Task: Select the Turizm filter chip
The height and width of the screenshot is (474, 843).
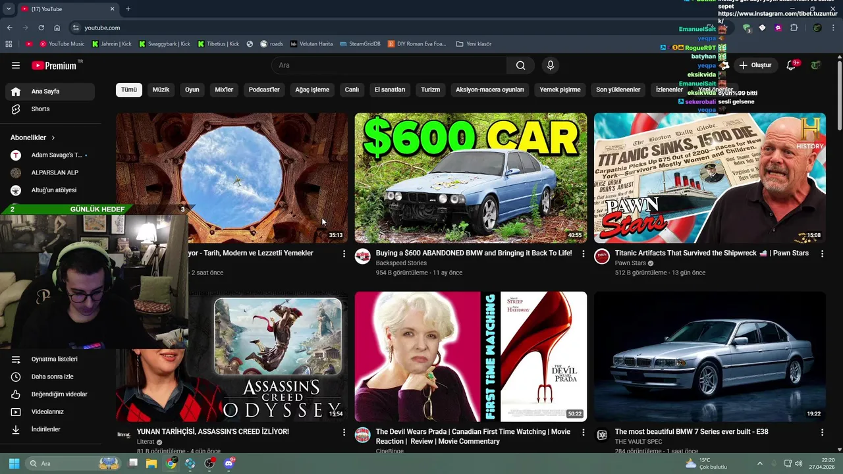Action: (x=431, y=90)
